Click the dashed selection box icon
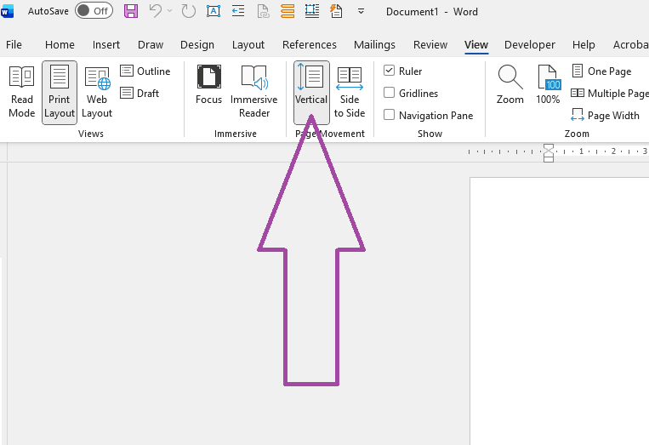The height and width of the screenshot is (445, 649). pyautogui.click(x=312, y=11)
